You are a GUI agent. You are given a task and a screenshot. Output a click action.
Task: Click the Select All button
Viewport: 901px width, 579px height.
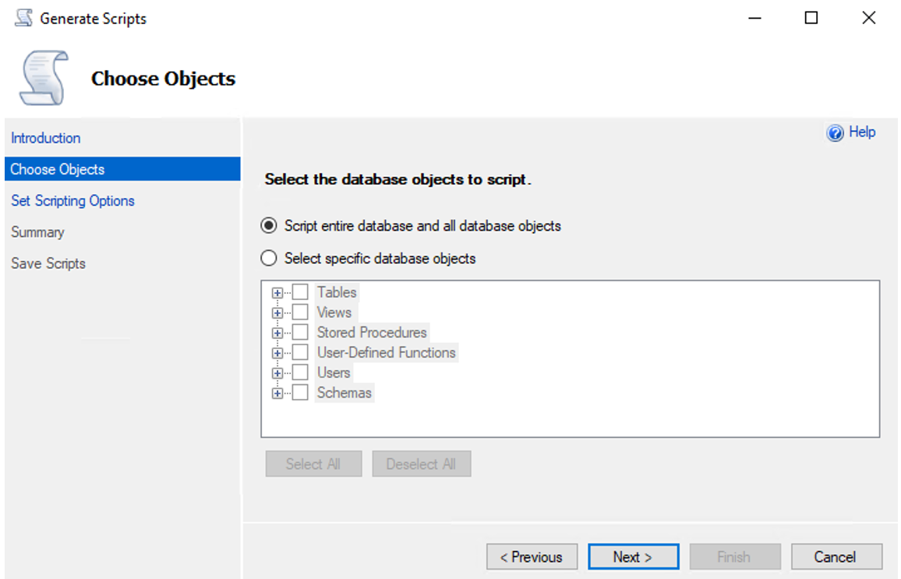click(x=313, y=463)
